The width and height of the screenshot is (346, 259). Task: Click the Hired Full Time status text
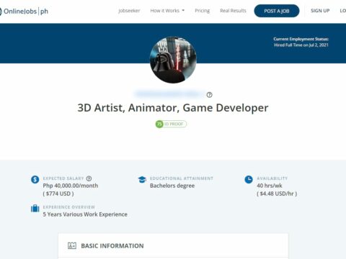tap(301, 45)
